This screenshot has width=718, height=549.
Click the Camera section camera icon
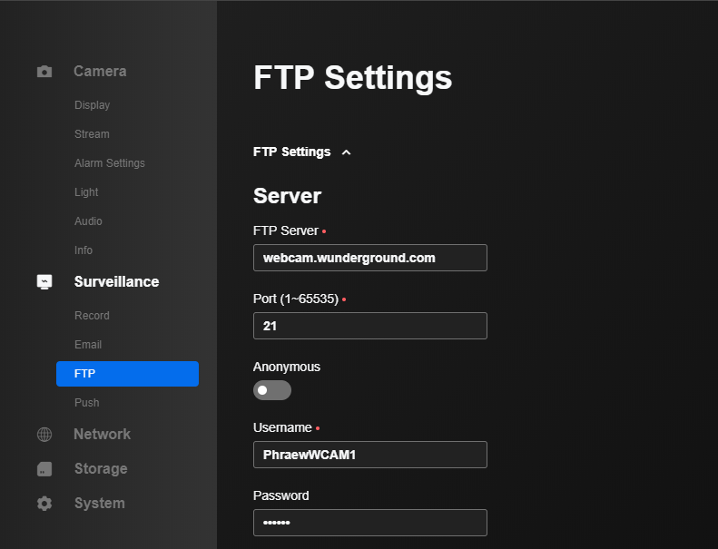point(44,72)
